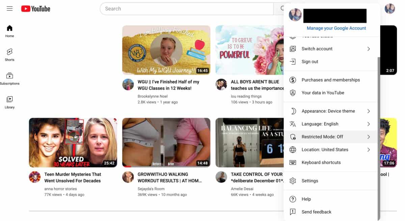Screen dimensions: 405x221
Task: Click the profile avatar at top right
Action: tap(390, 9)
